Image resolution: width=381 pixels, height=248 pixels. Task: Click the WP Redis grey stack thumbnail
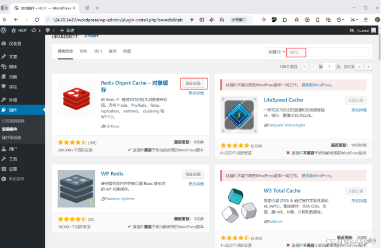(x=76, y=189)
